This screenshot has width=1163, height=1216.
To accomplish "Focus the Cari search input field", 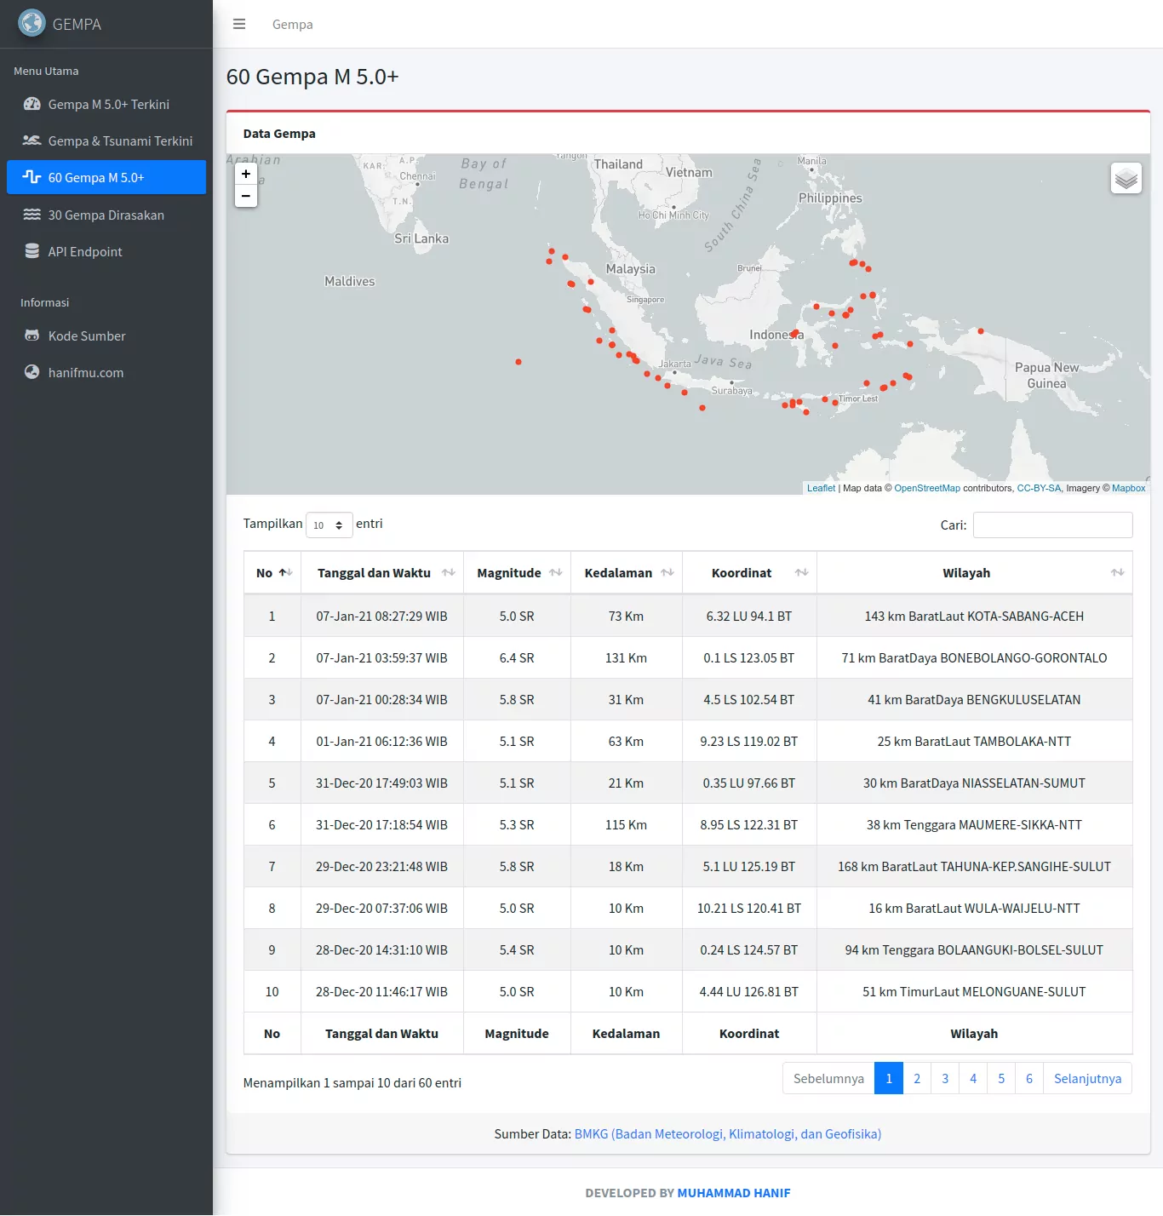I will point(1052,525).
